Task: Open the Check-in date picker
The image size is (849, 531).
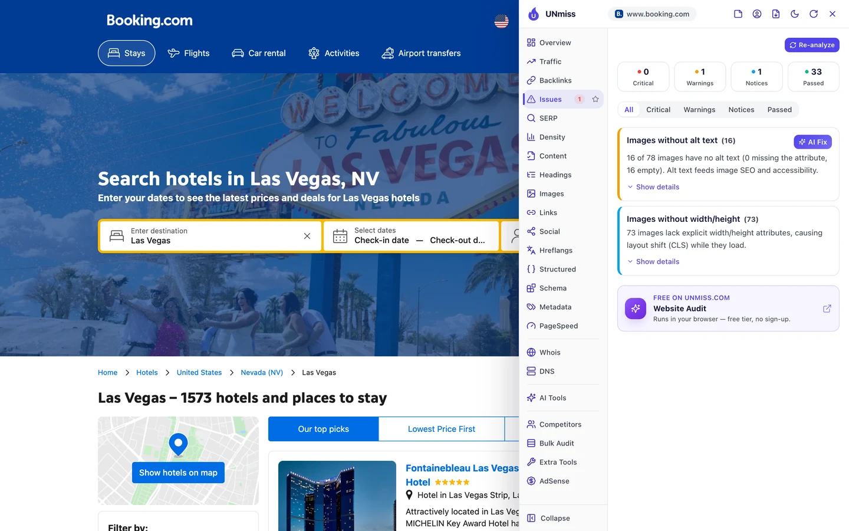Action: (381, 240)
